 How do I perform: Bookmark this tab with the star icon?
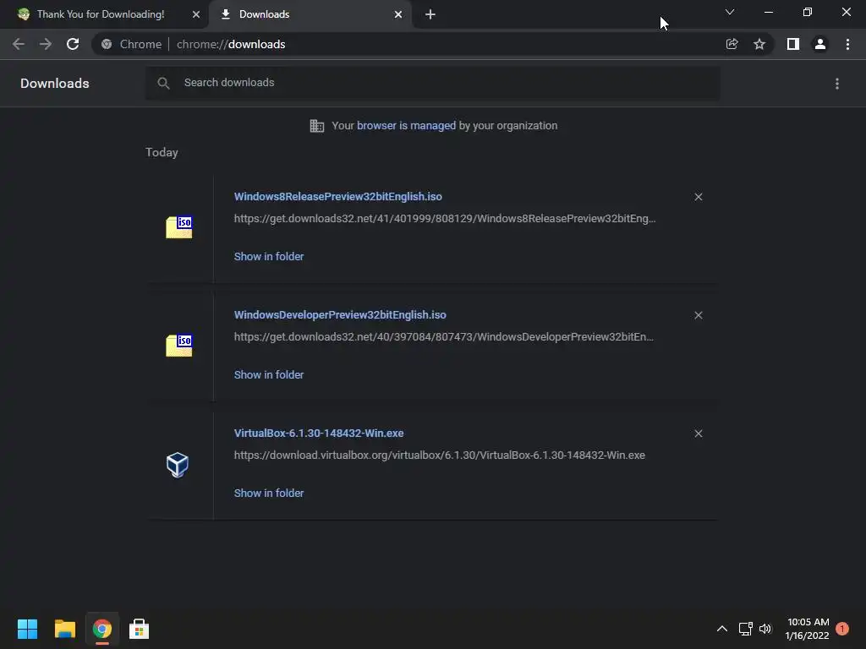pos(759,44)
